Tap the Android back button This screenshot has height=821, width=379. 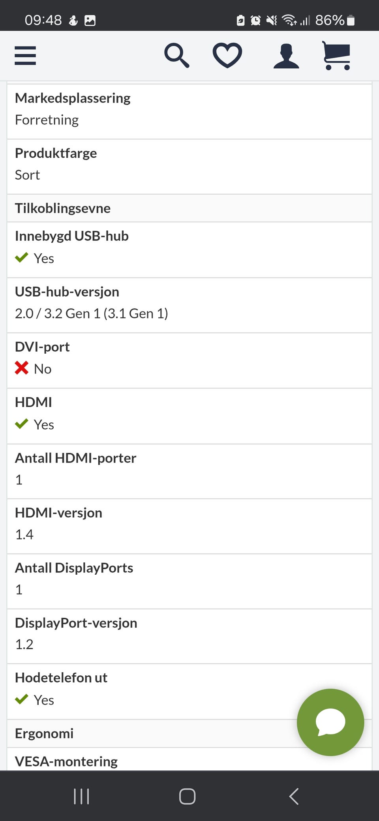(x=294, y=796)
